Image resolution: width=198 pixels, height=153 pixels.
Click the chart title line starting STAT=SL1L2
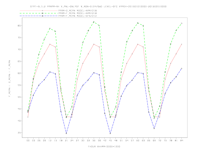[98, 6]
